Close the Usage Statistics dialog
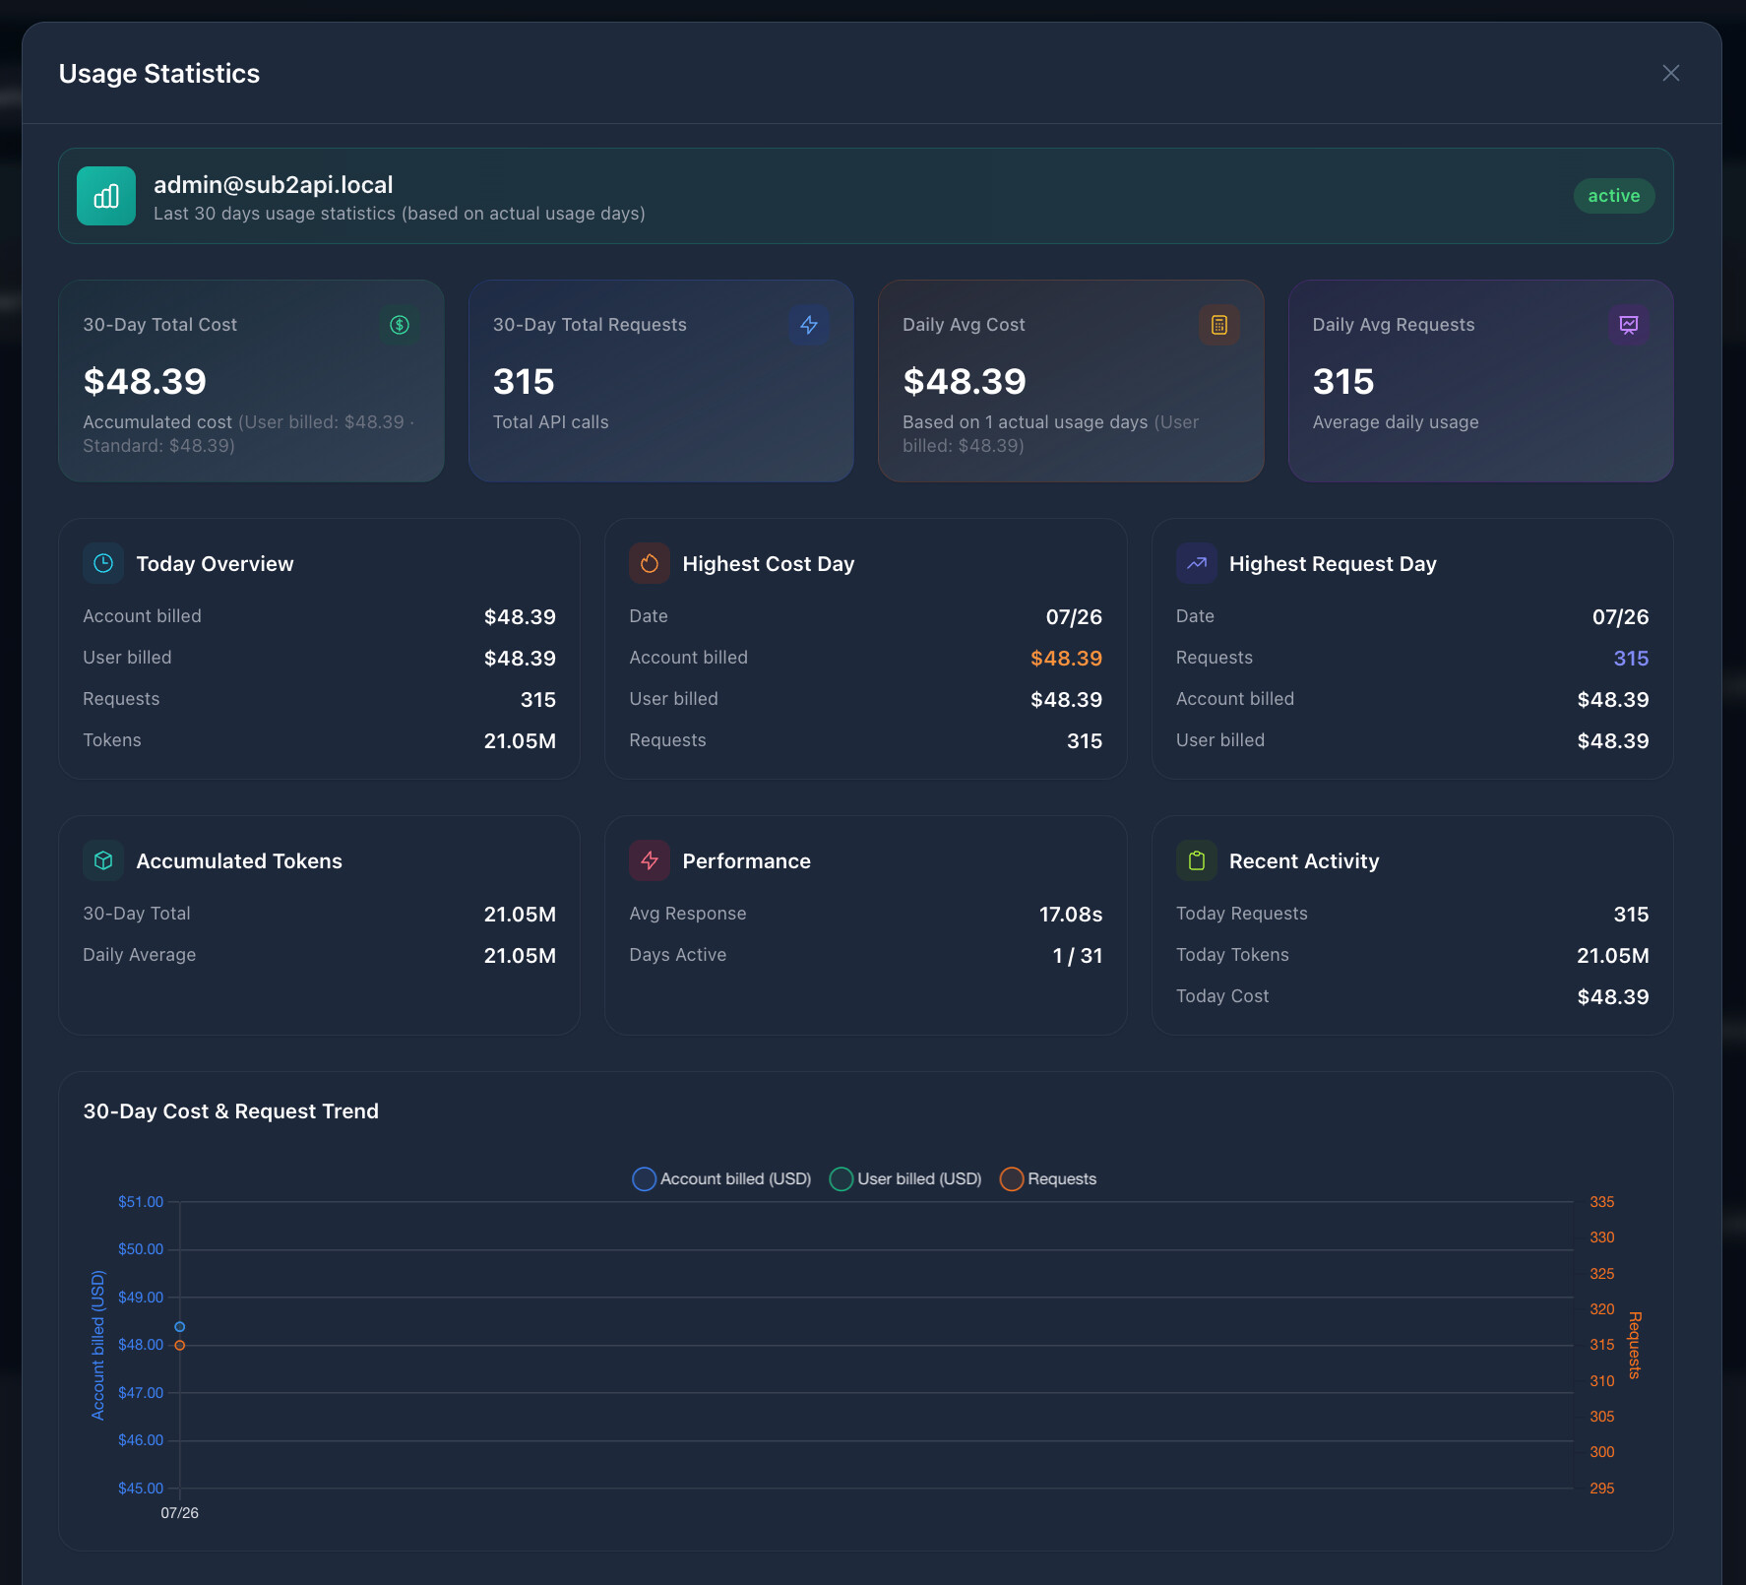Image resolution: width=1746 pixels, height=1585 pixels. click(1671, 73)
